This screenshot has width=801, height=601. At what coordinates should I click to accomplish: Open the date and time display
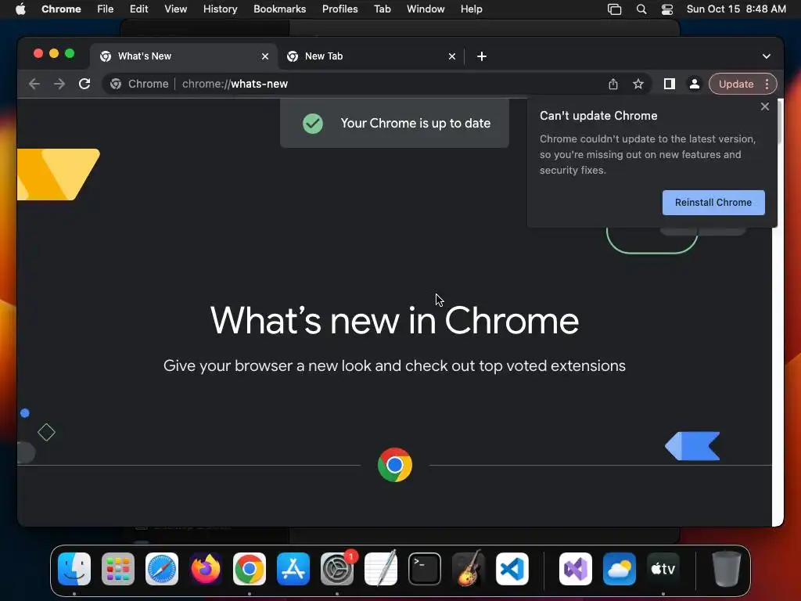coord(736,9)
